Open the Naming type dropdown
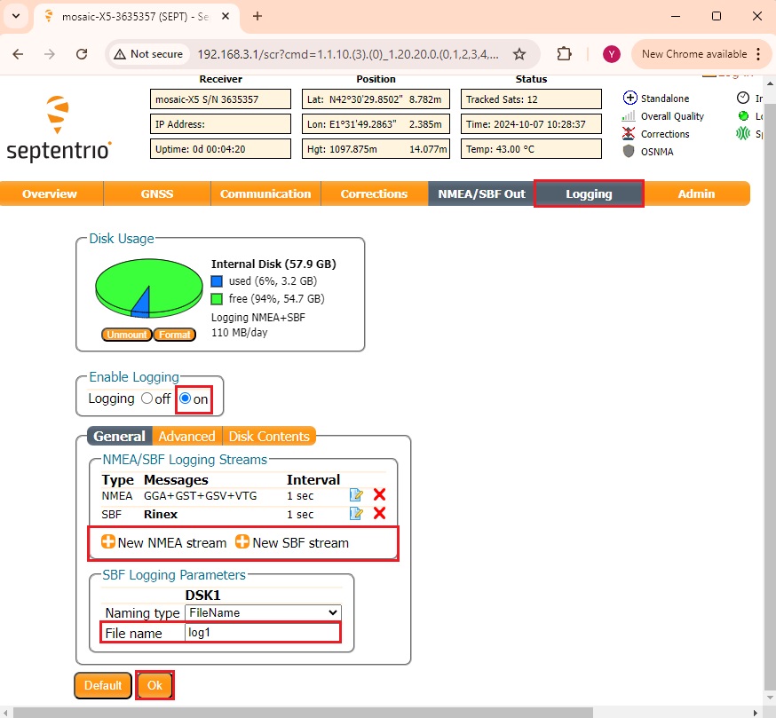 click(263, 612)
